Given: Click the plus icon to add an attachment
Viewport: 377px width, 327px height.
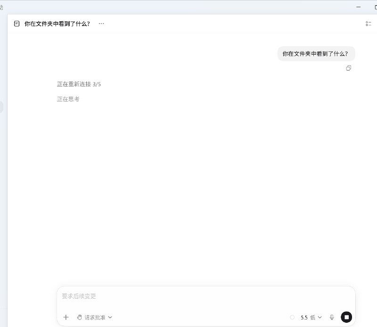Looking at the screenshot, I should [x=66, y=318].
